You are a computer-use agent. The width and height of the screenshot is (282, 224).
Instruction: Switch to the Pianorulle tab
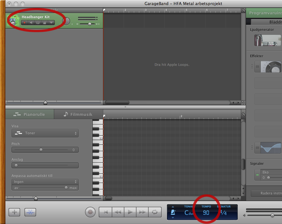pos(30,114)
